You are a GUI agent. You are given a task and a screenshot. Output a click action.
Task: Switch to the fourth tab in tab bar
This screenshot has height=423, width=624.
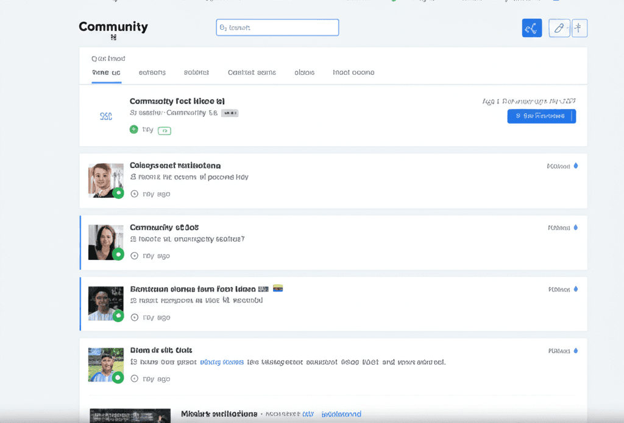pyautogui.click(x=252, y=72)
